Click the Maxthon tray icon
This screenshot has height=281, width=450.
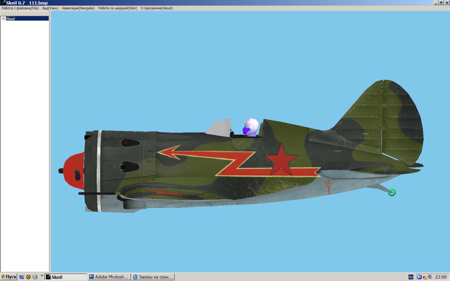(419, 277)
